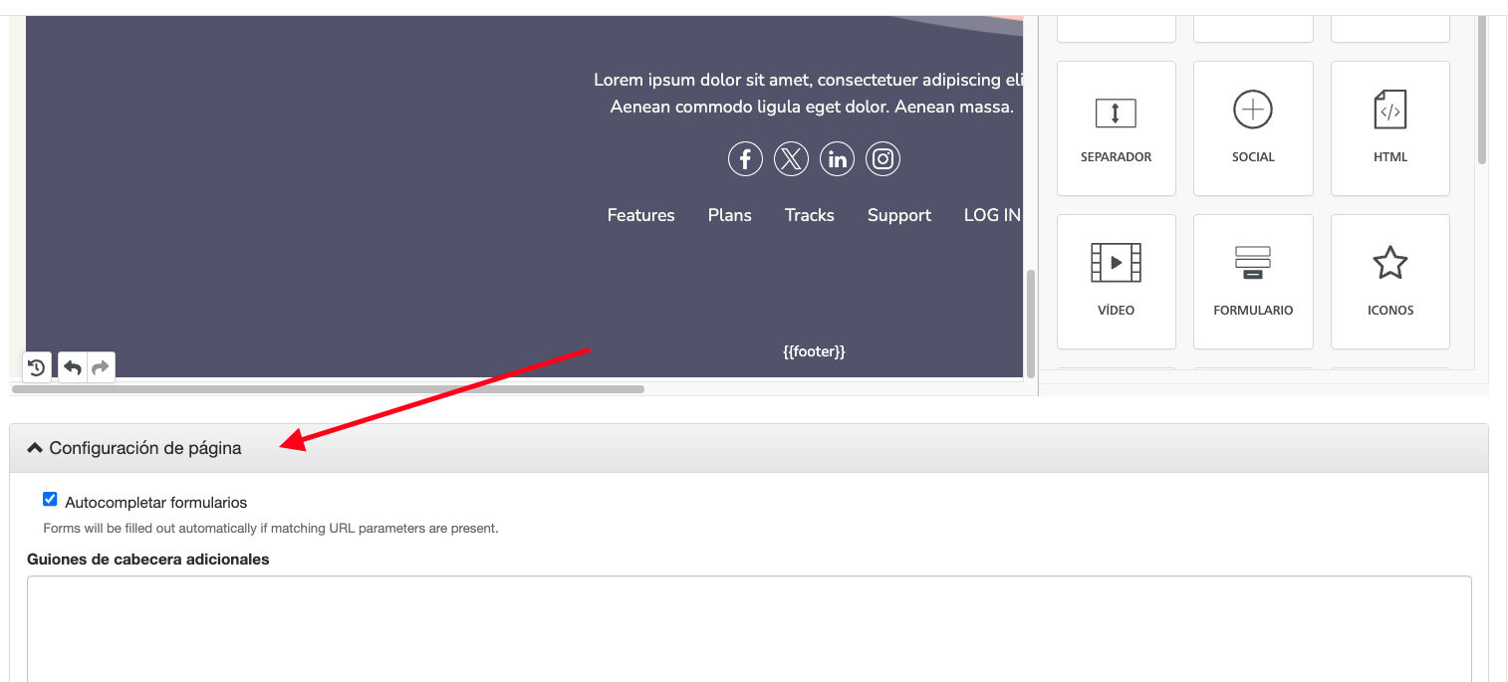Add an HTML block
This screenshot has width=1508, height=682.
1390,128
